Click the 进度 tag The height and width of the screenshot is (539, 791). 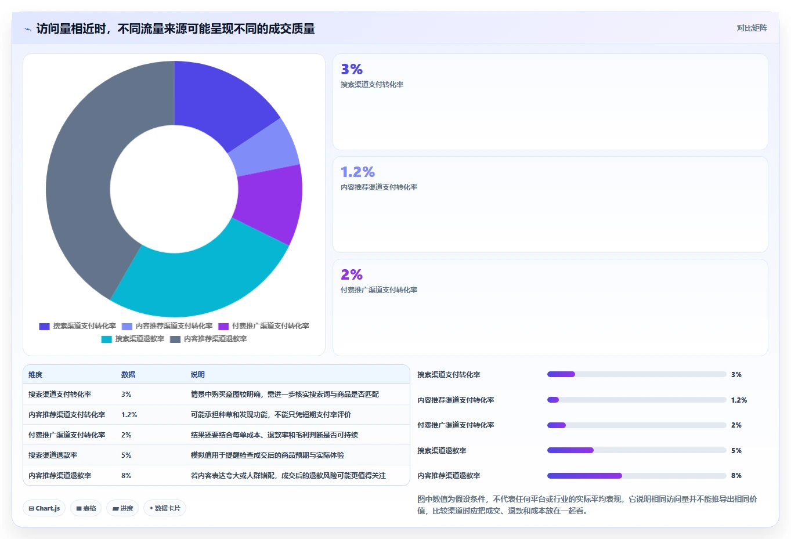pos(122,508)
